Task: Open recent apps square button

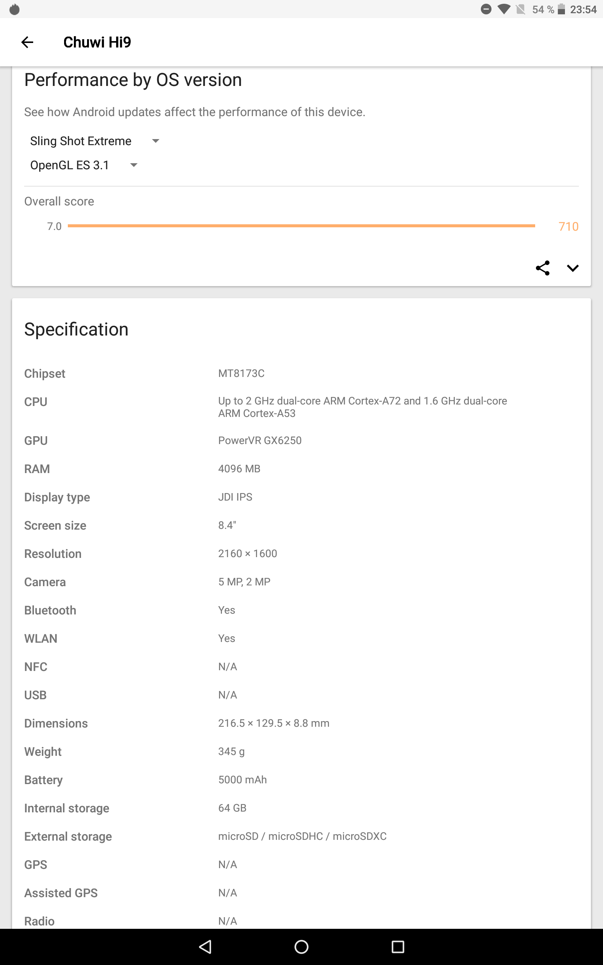Action: tap(397, 947)
